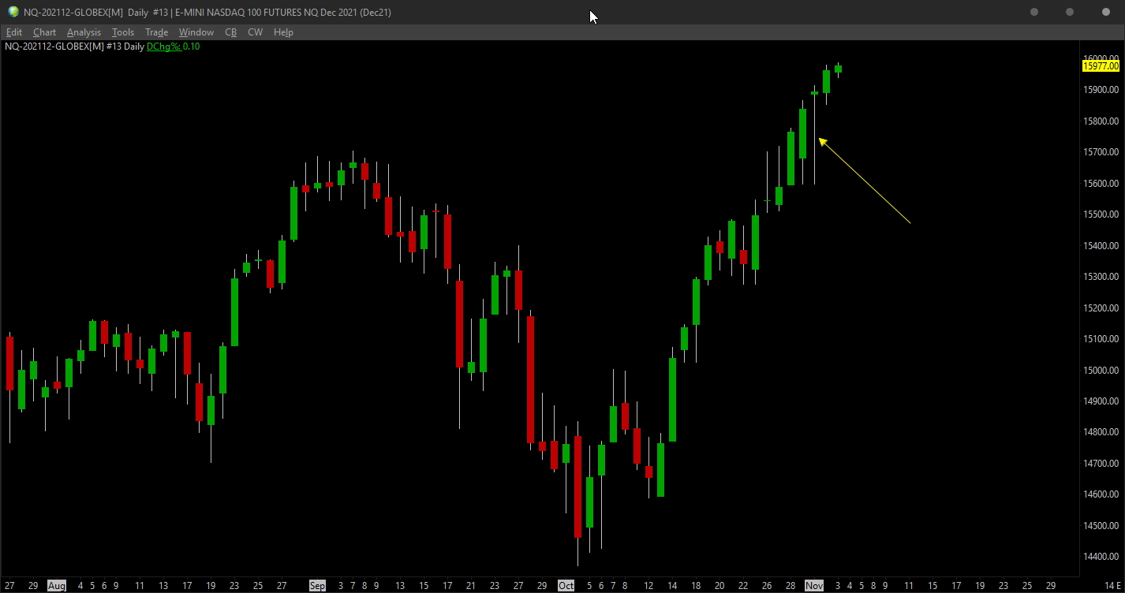Open the Help menu

point(283,32)
